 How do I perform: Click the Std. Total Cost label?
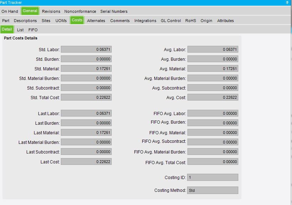click(45, 97)
